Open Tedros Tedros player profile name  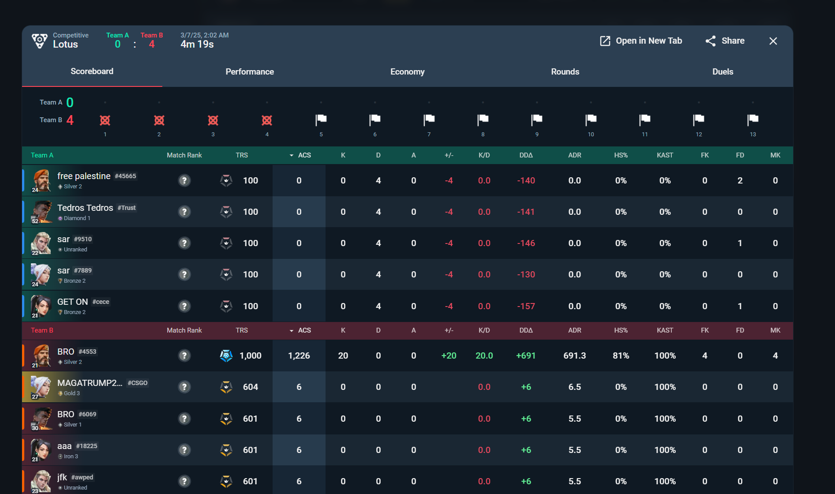pyautogui.click(x=85, y=208)
